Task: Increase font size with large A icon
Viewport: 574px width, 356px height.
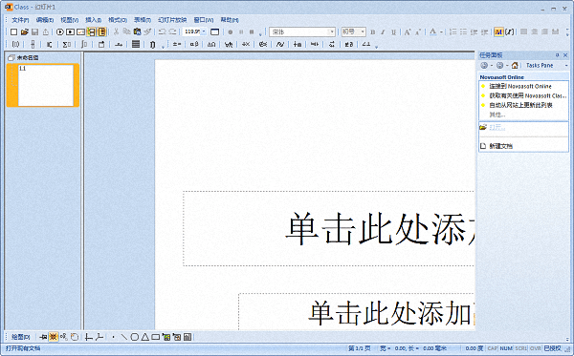Action: (x=408, y=32)
